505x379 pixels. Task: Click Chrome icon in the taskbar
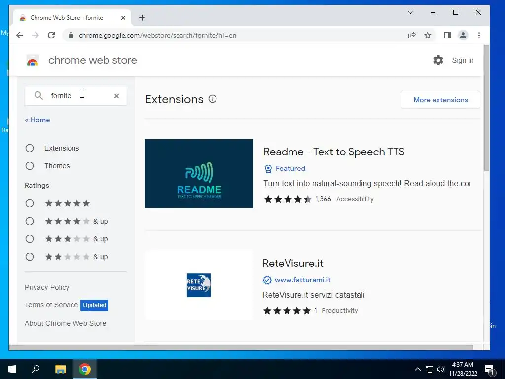85,369
